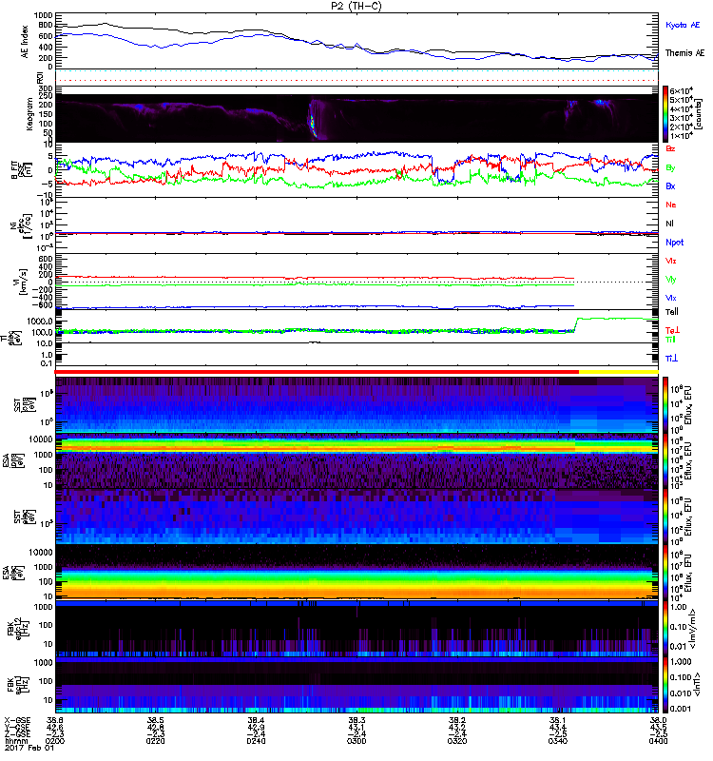Image resolution: width=713 pixels, height=761 pixels.
Task: Click the 0340 time tick label
Action: (x=558, y=741)
